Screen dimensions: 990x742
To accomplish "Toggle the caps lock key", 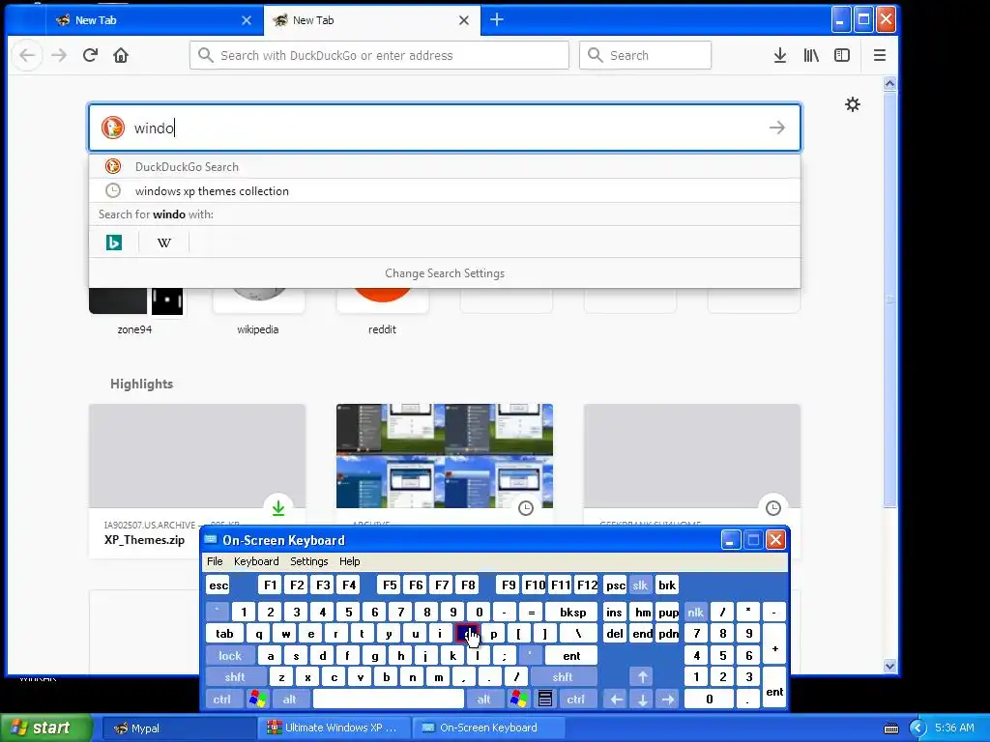I will (x=230, y=656).
